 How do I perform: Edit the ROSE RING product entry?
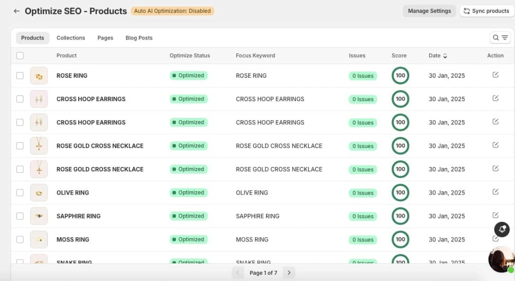[x=495, y=75]
